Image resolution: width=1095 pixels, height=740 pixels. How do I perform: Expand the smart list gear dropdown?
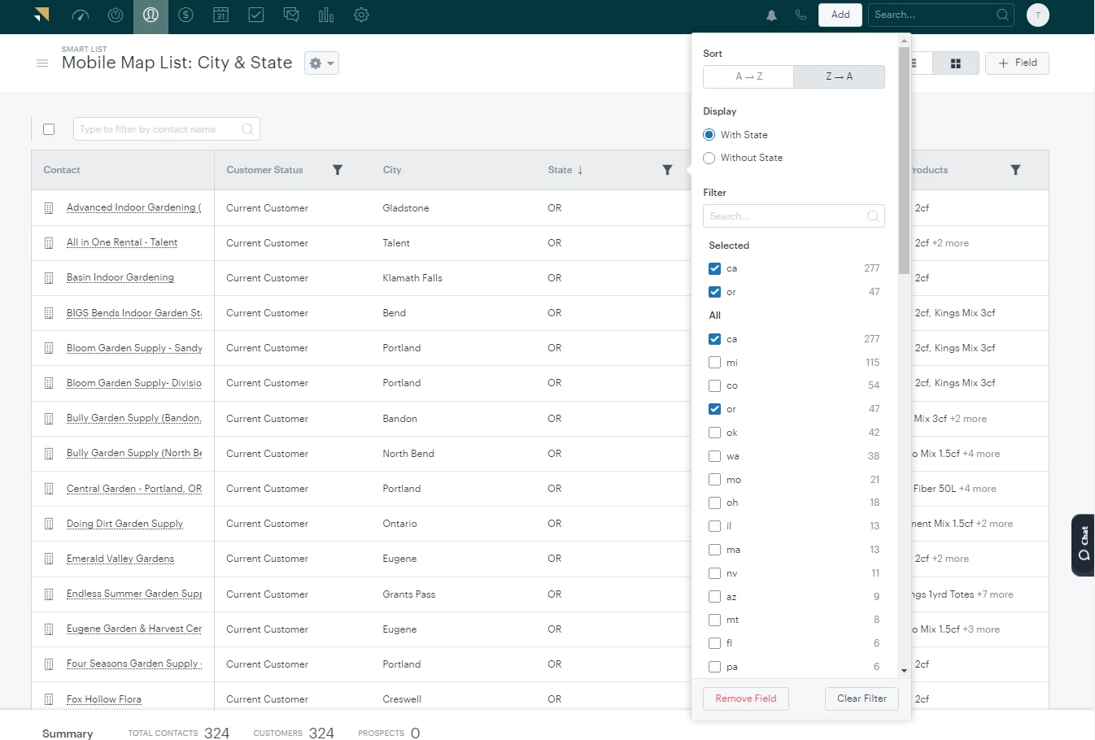coord(322,63)
